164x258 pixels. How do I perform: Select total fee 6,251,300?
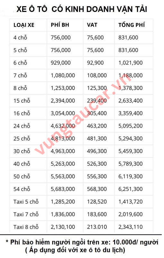(131, 189)
